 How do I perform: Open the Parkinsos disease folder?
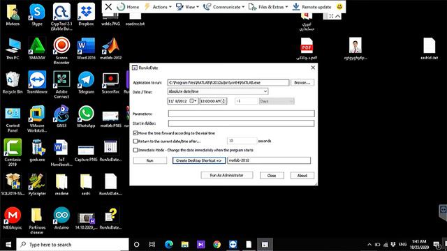[37, 220]
